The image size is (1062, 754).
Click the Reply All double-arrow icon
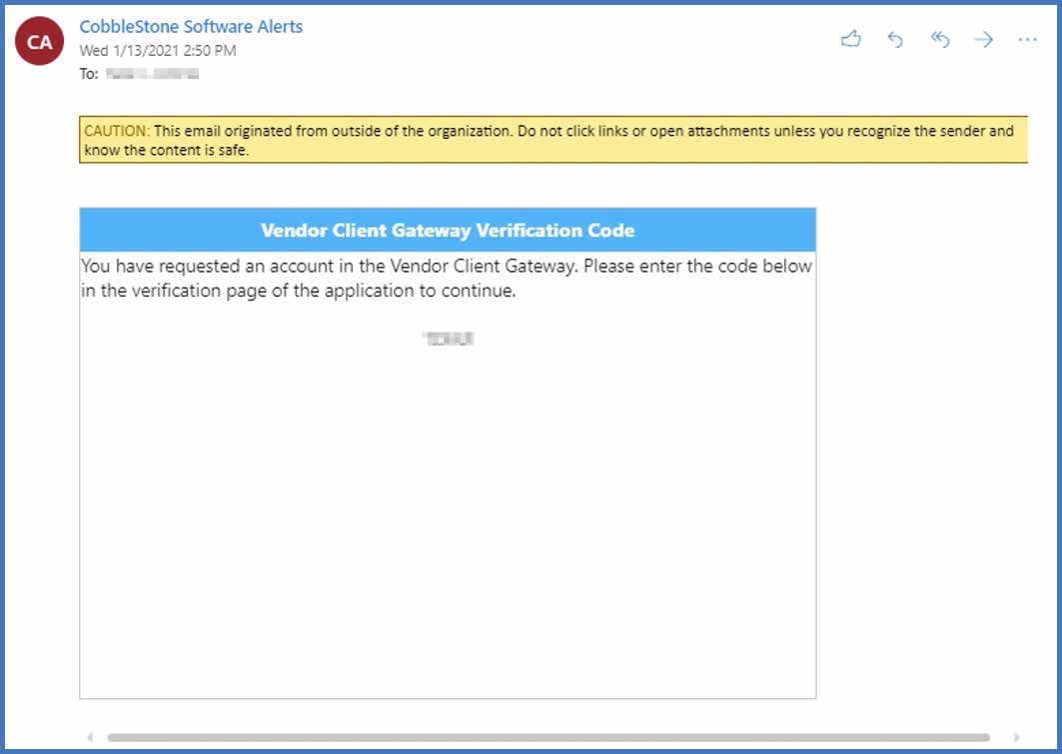[939, 40]
